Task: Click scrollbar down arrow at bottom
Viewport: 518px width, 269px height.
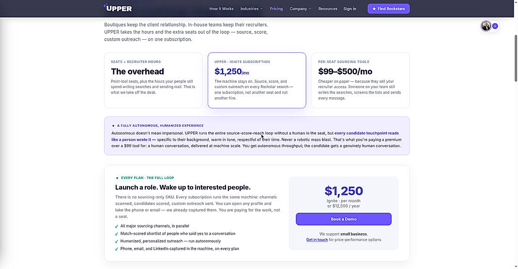Action: pyautogui.click(x=516, y=267)
